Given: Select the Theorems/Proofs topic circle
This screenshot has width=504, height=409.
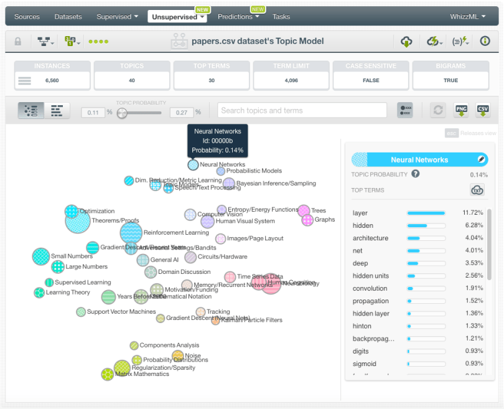Looking at the screenshot, I should [78, 220].
